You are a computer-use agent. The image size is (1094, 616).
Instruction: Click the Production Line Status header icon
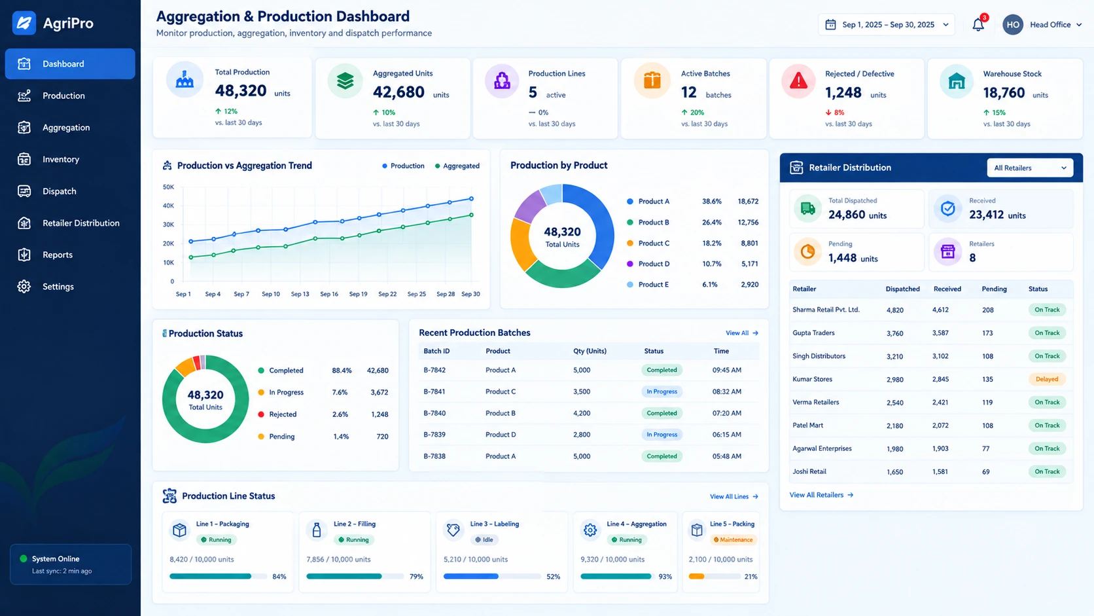point(169,496)
